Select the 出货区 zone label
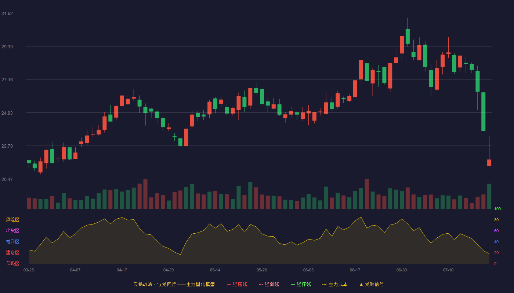The image size is (514, 293). pos(12,231)
